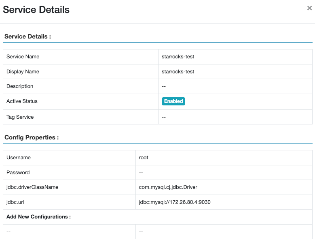Select the Service Name label cell

click(23, 57)
